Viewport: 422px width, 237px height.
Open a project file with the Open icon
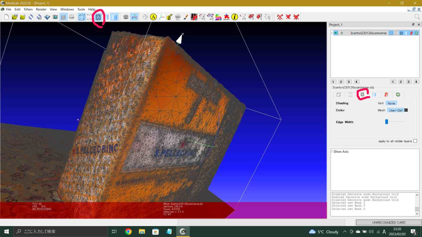[14, 17]
